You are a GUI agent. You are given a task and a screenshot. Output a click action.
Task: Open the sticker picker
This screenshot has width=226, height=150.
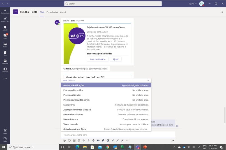point(79,141)
